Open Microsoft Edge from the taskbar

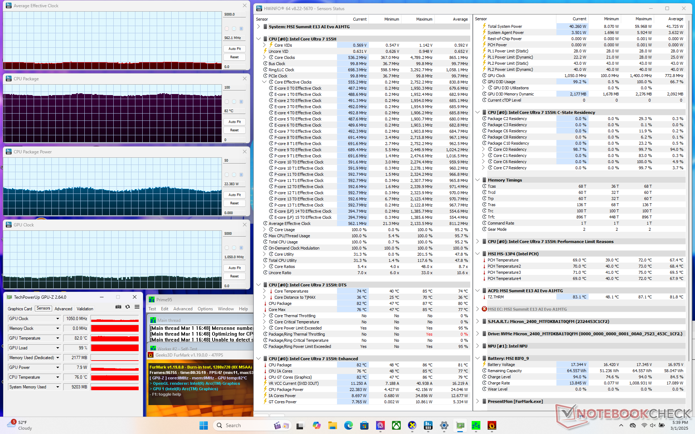[x=349, y=425]
